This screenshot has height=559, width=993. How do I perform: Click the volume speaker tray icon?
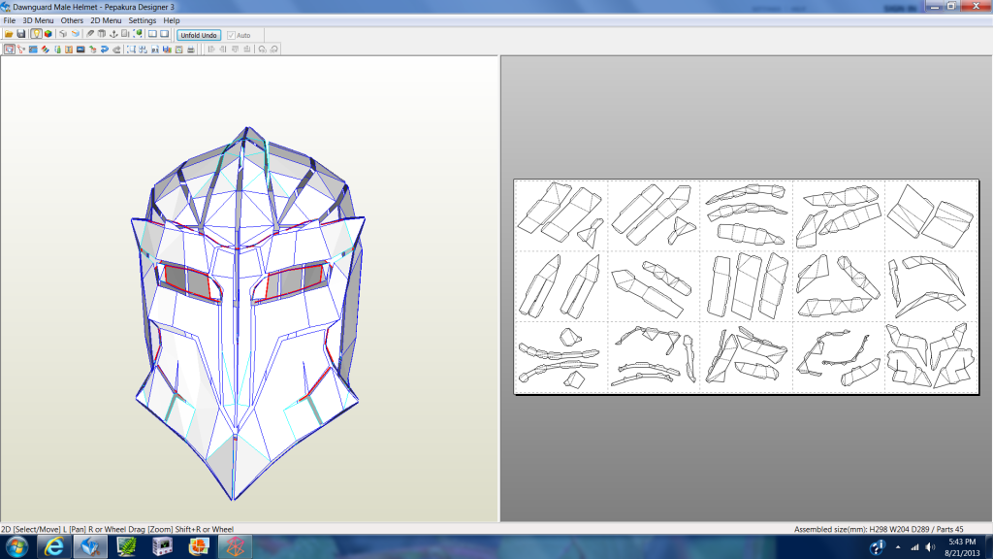930,547
